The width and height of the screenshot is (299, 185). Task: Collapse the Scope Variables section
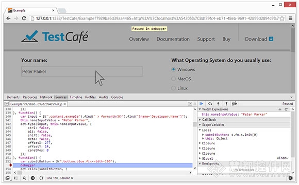200,125
